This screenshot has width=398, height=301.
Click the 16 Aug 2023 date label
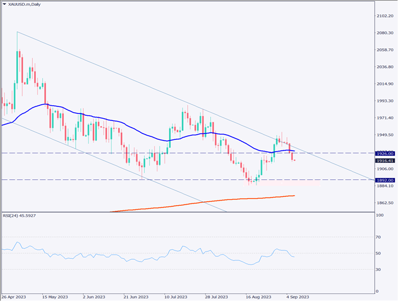click(x=258, y=297)
